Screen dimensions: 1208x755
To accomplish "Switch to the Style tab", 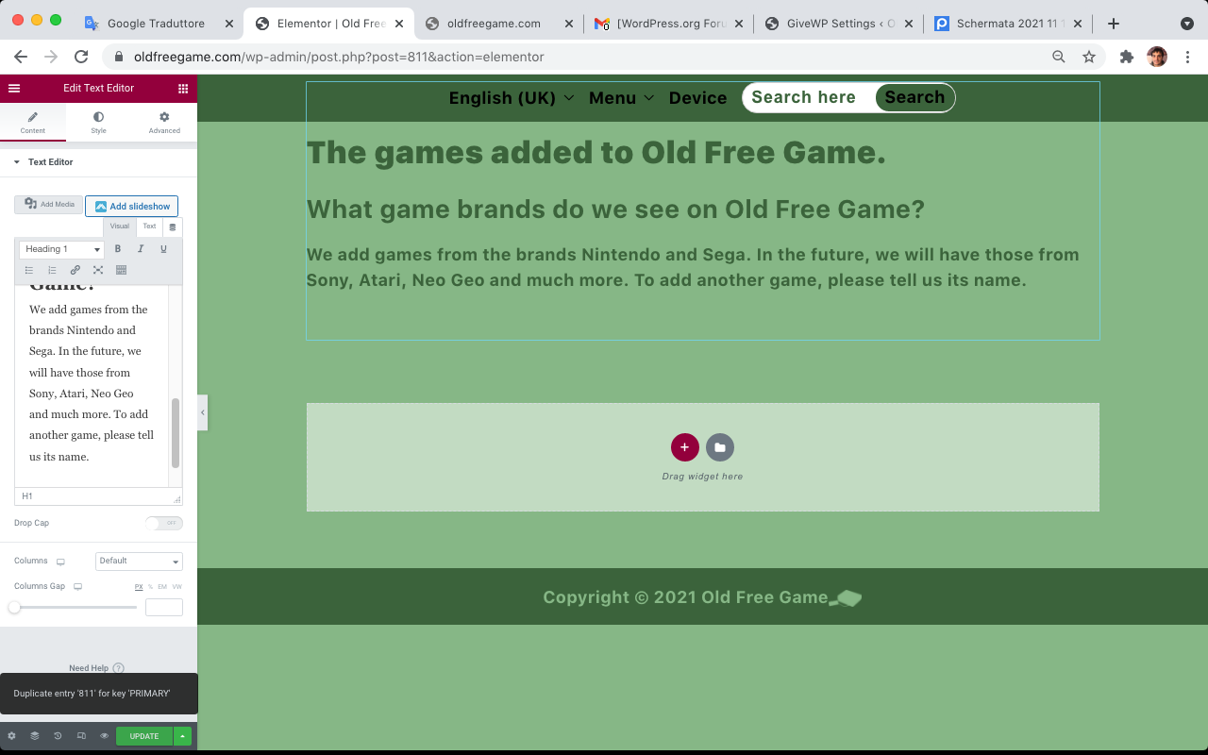I will (98, 123).
